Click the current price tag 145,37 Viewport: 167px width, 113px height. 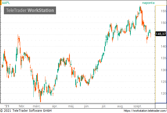click(x=161, y=34)
